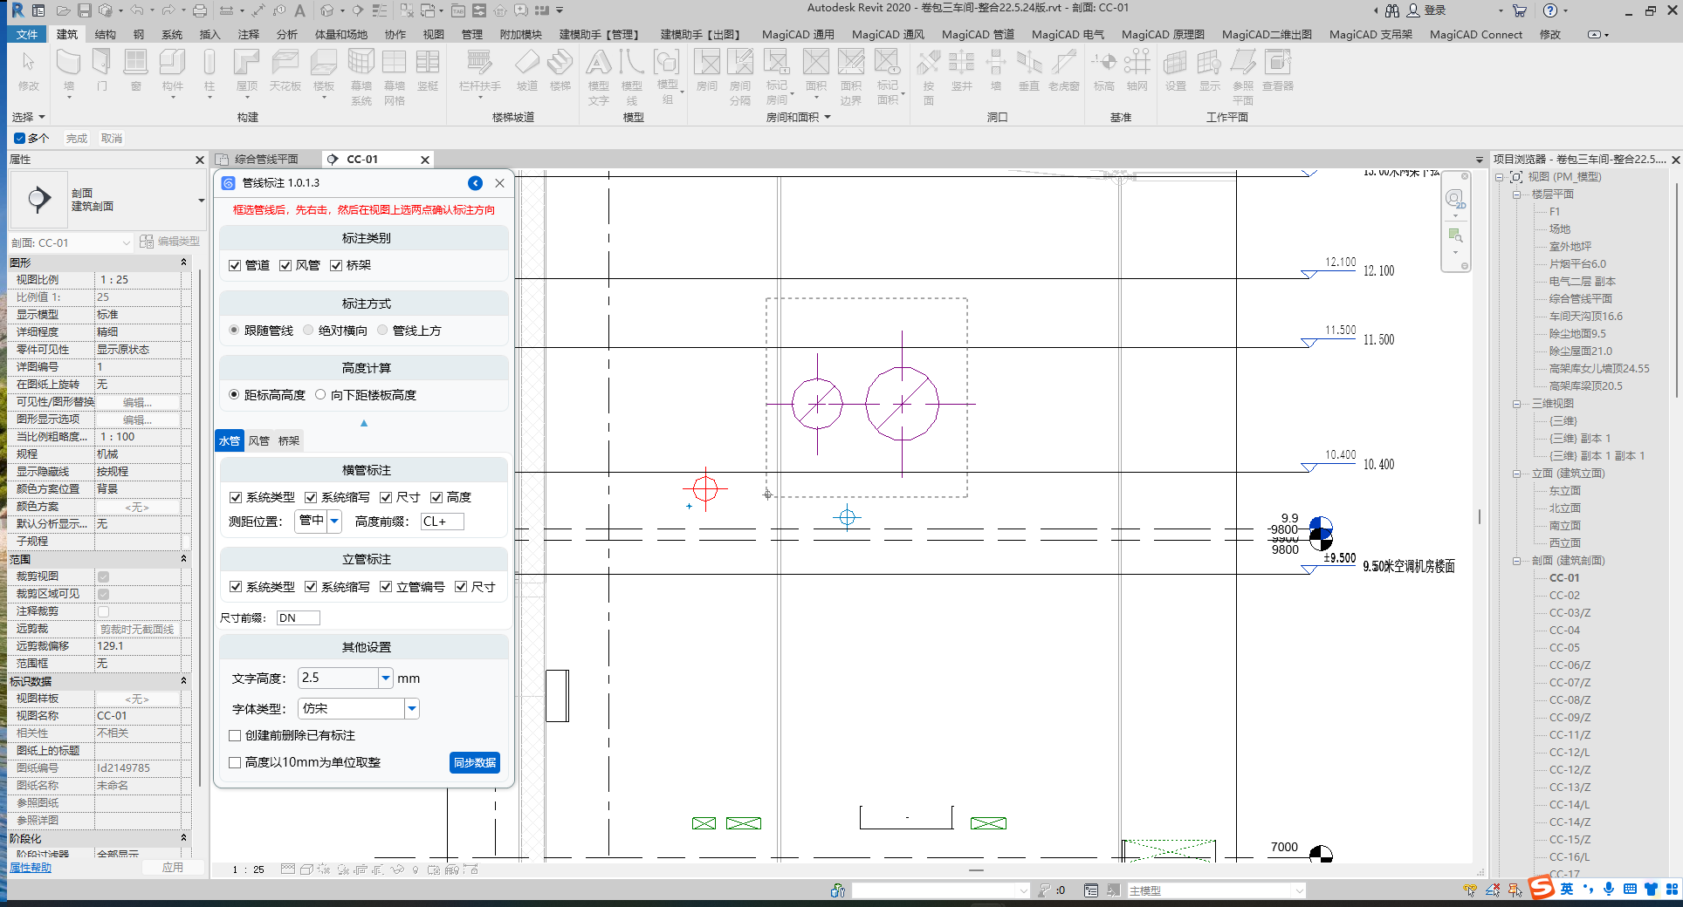Open CC-04 section in project browser
This screenshot has width=1683, height=907.
click(1563, 631)
